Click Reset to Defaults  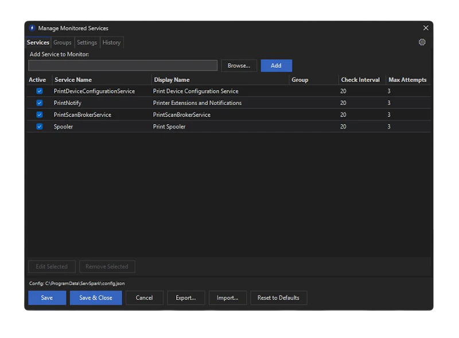(278, 298)
